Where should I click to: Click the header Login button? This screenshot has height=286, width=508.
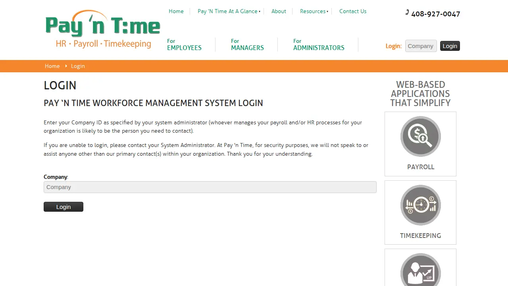click(x=450, y=46)
